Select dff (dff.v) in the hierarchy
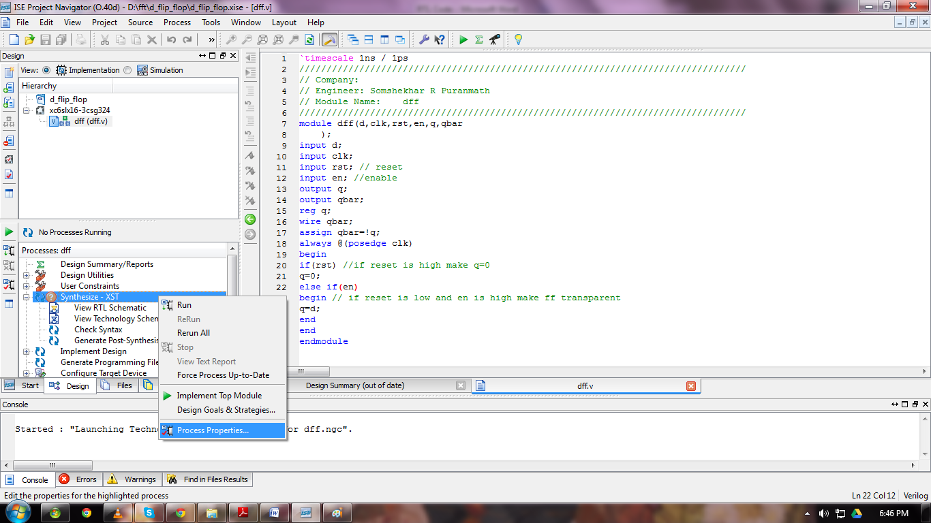 point(91,121)
